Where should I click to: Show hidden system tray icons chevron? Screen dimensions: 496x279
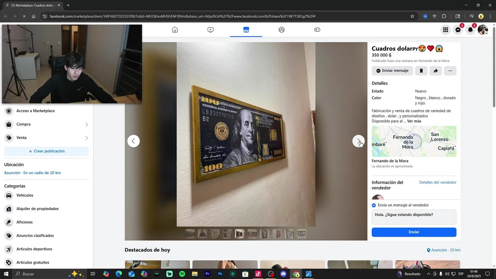[x=429, y=274]
